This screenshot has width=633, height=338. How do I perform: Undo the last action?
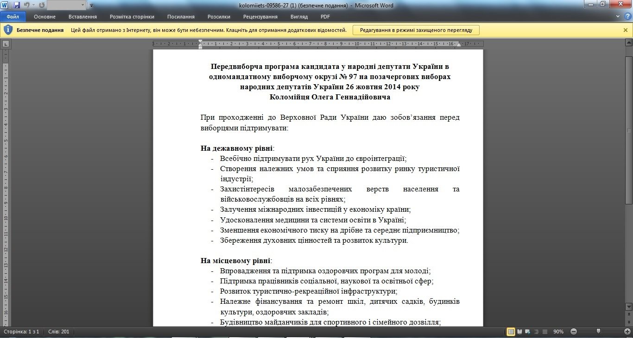(26, 5)
